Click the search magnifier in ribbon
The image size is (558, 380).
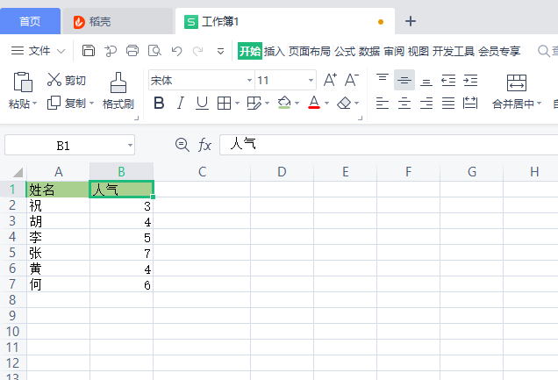click(x=543, y=51)
